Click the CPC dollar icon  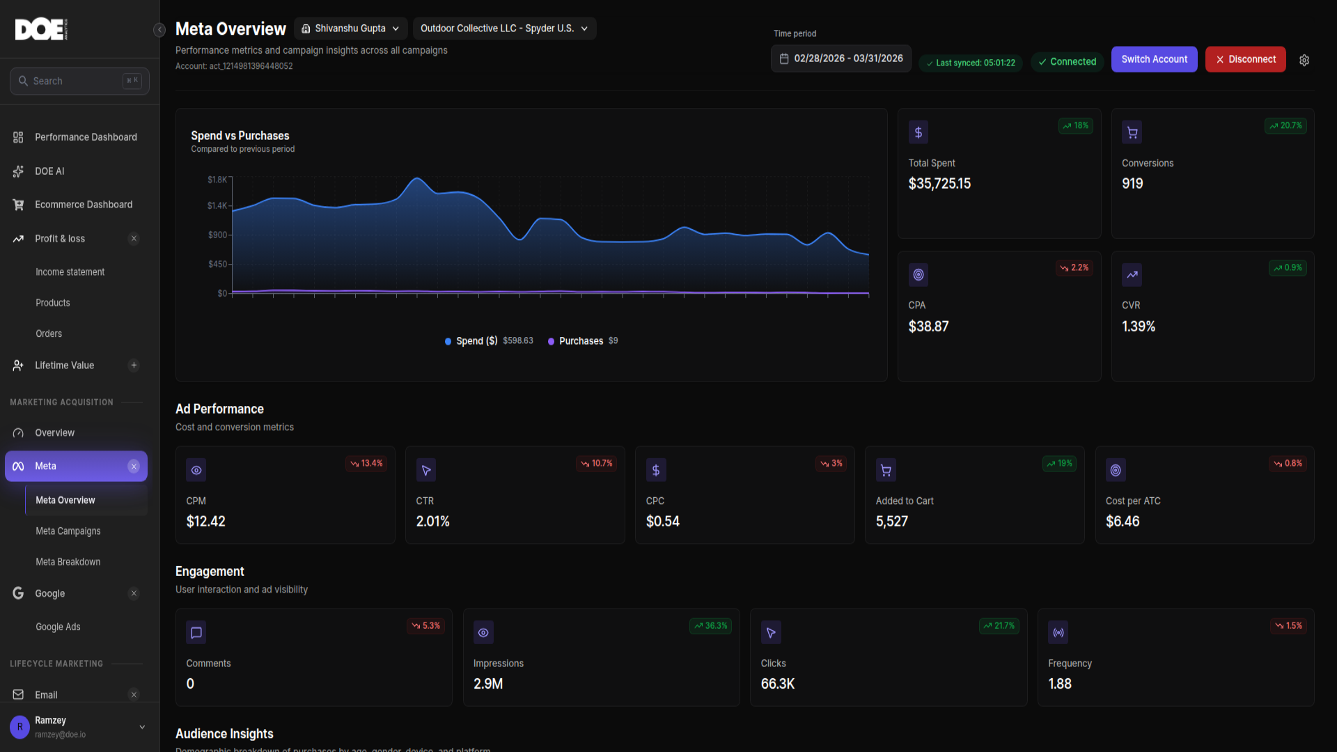656,470
